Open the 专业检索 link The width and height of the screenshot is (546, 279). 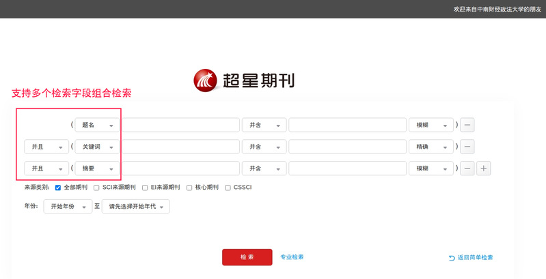(292, 257)
